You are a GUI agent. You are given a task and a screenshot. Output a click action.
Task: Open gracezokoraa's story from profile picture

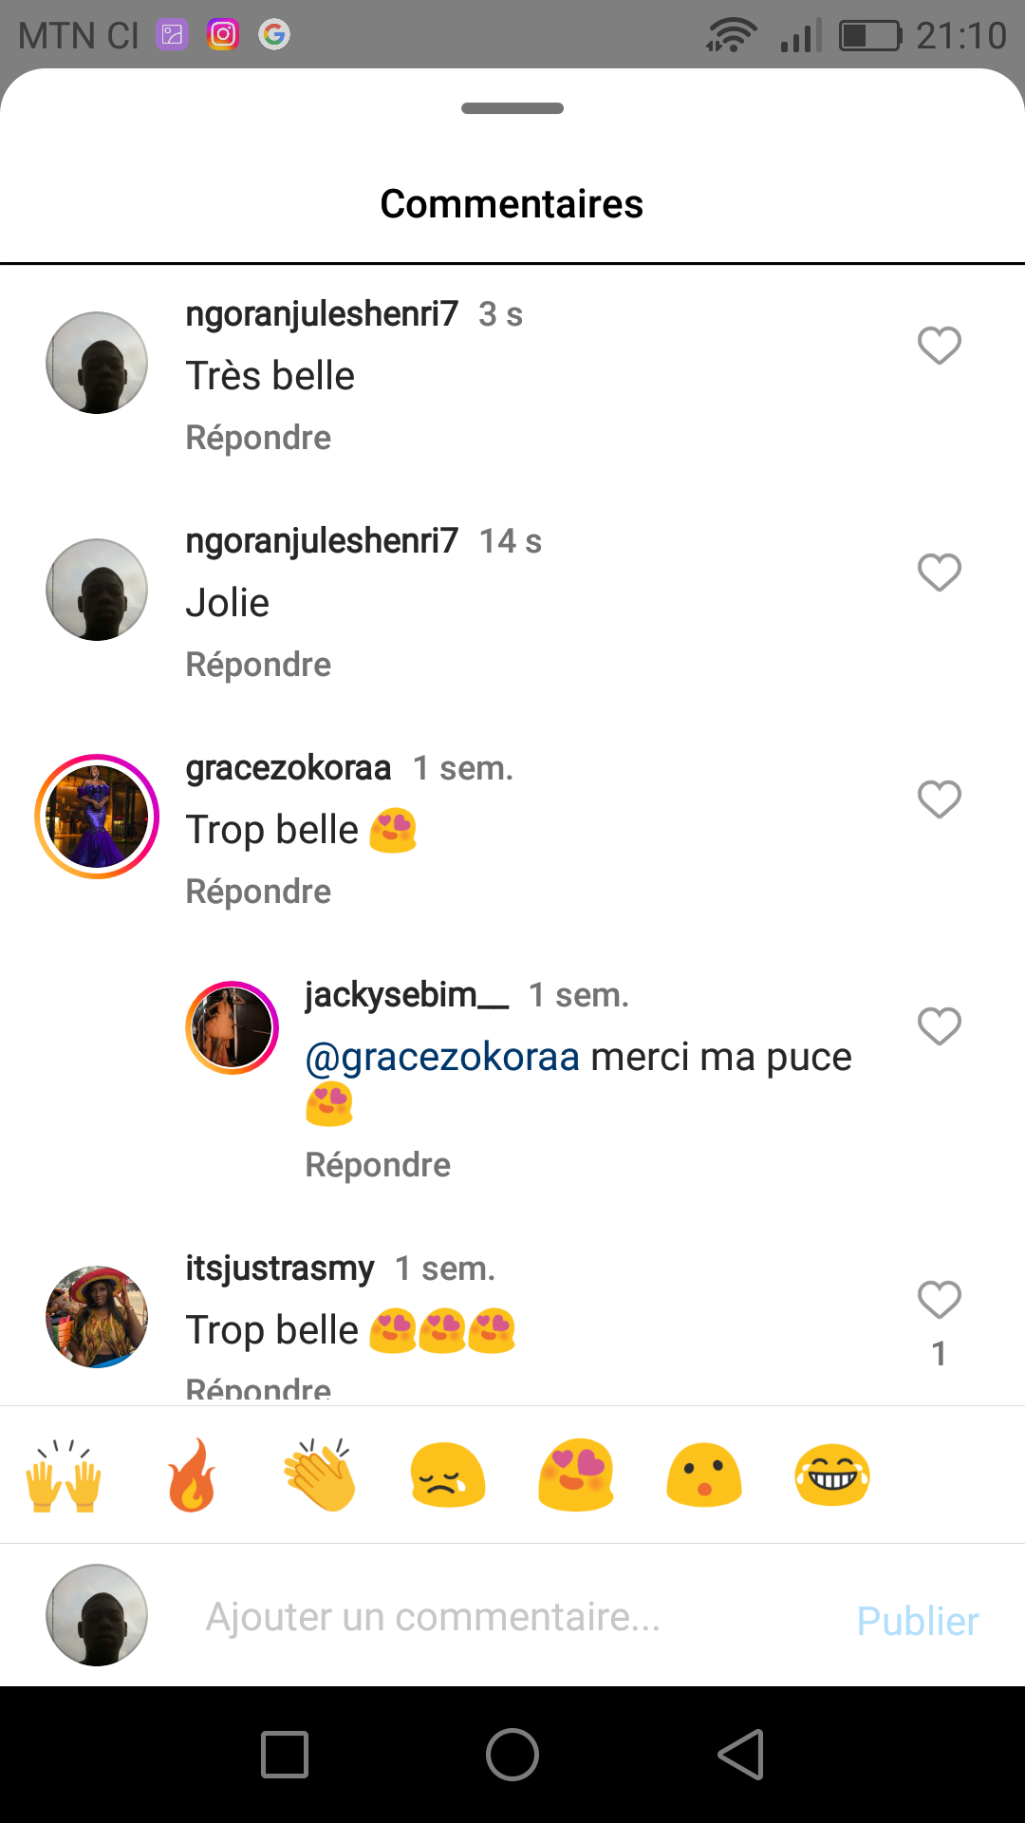[x=97, y=817]
